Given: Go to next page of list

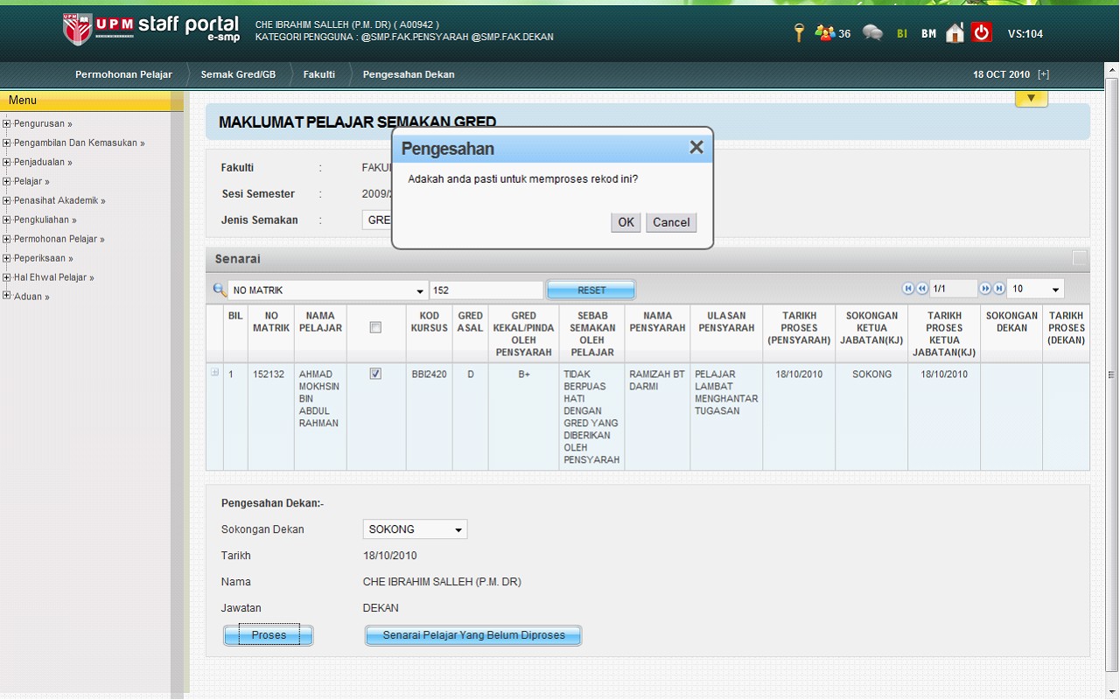Looking at the screenshot, I should [x=985, y=289].
